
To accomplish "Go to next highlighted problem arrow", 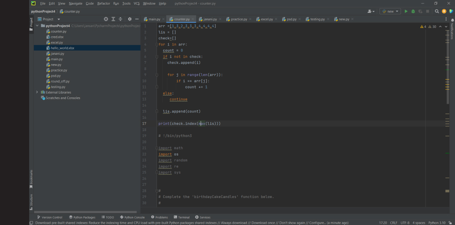I will [x=446, y=27].
